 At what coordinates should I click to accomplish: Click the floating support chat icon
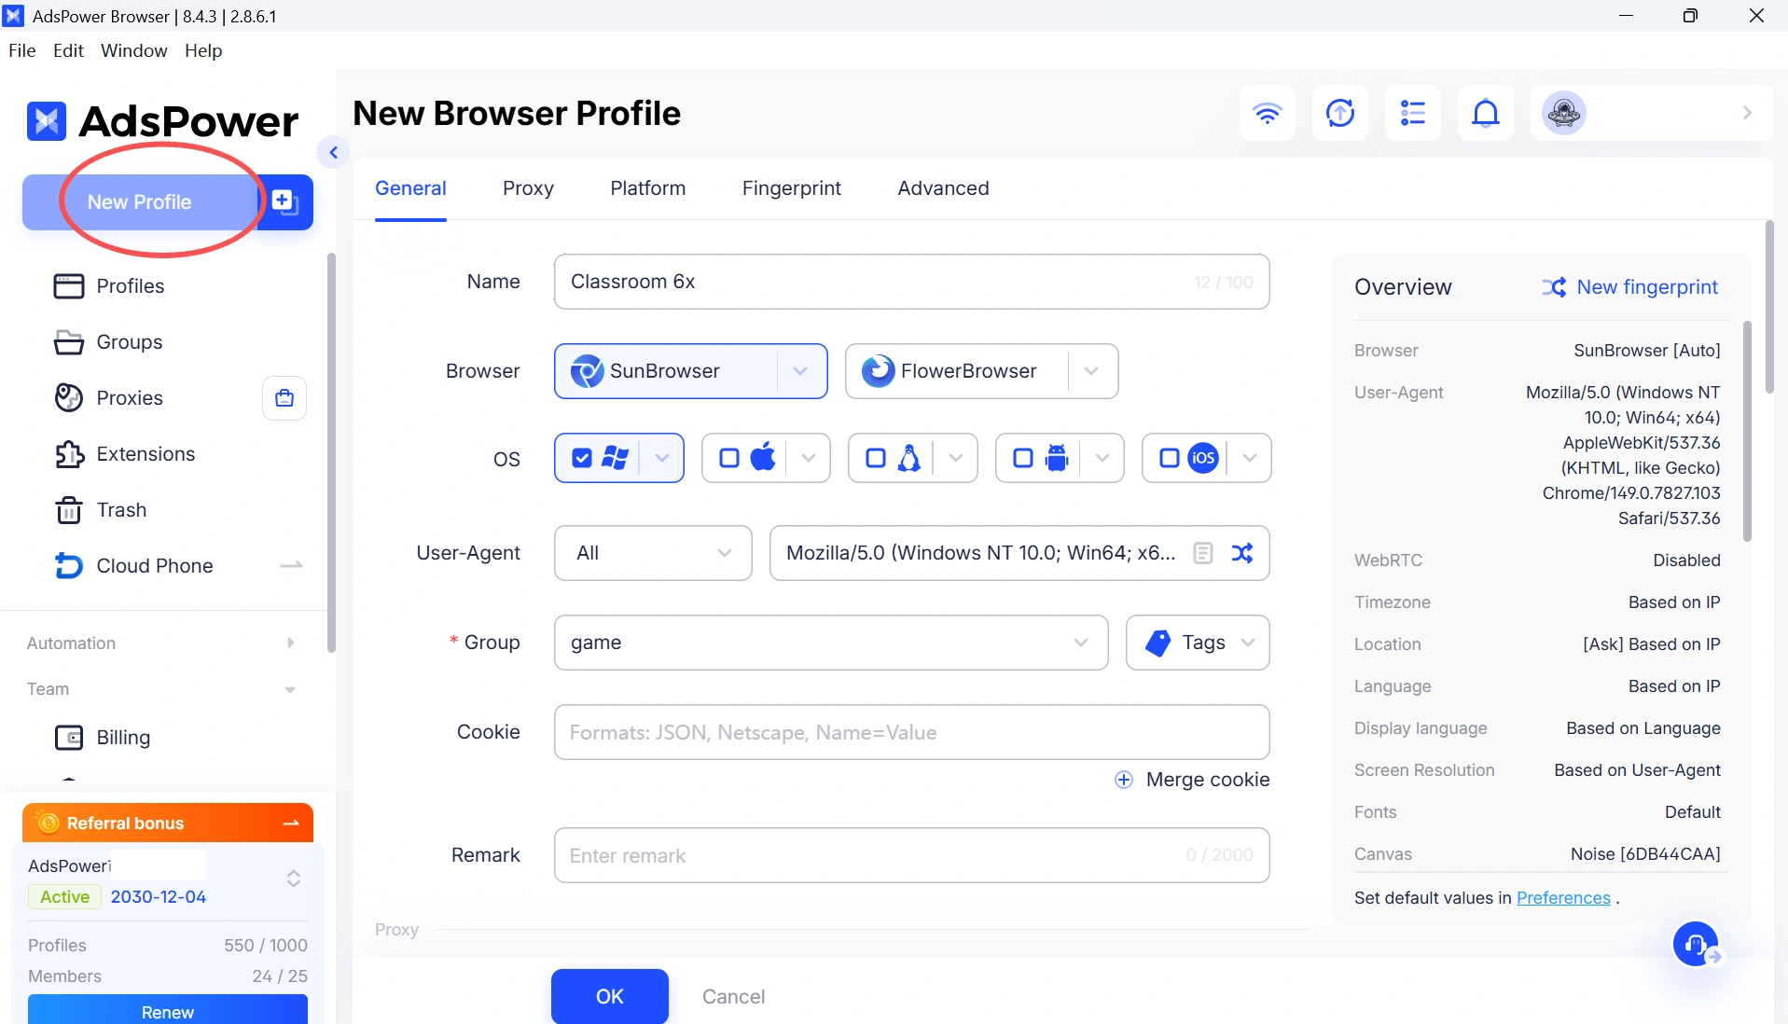tap(1697, 945)
